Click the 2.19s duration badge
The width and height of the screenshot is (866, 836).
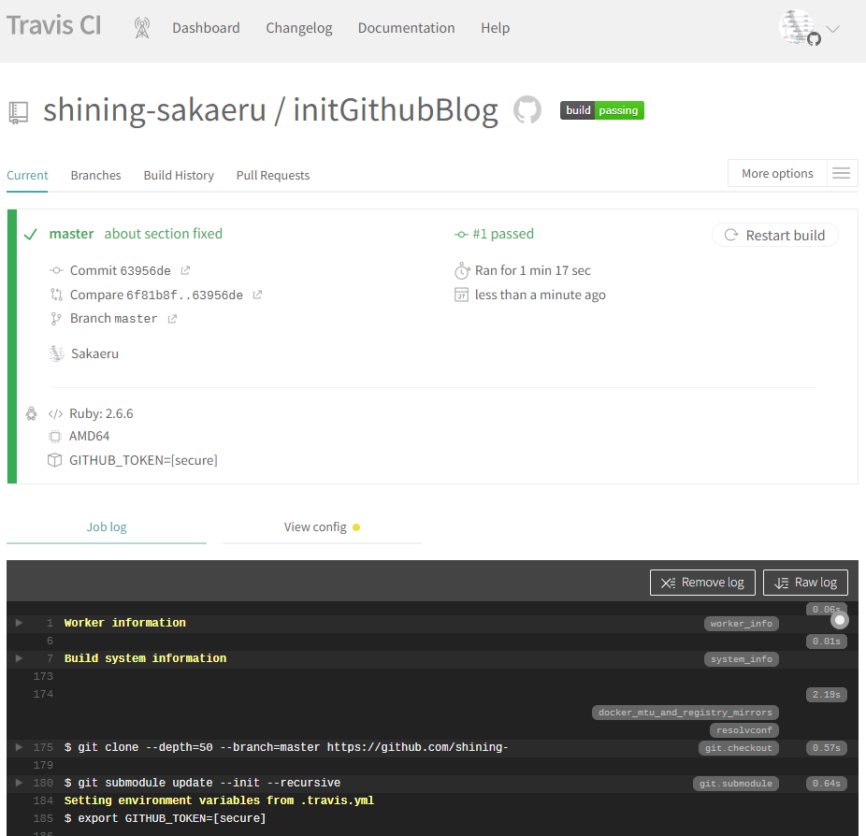(826, 695)
